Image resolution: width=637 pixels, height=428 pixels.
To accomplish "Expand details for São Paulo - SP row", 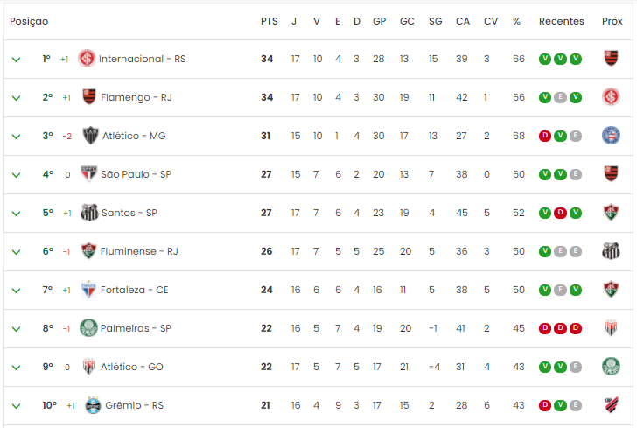I will pos(17,175).
